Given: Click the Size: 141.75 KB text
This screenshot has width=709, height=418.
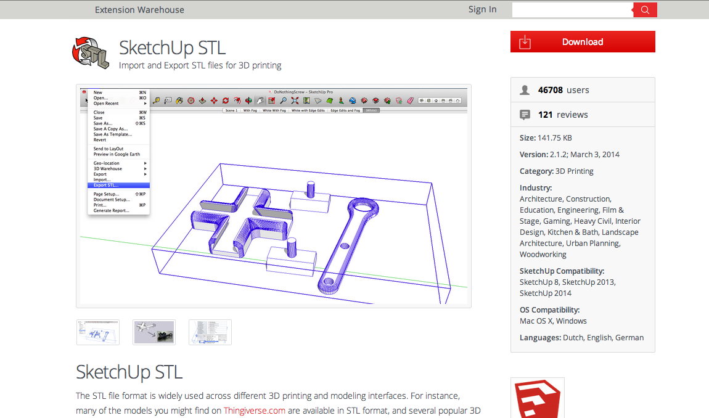Looking at the screenshot, I should pos(546,138).
